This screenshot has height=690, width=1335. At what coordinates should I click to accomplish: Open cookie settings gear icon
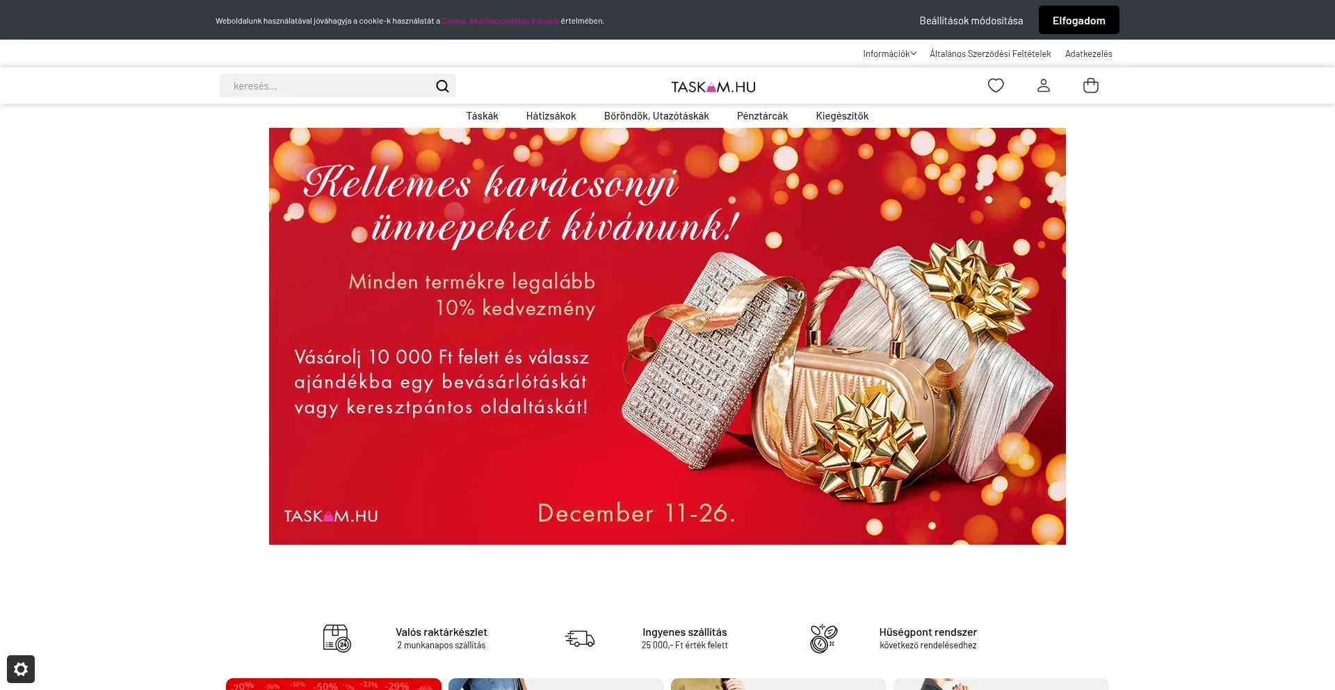pos(21,669)
